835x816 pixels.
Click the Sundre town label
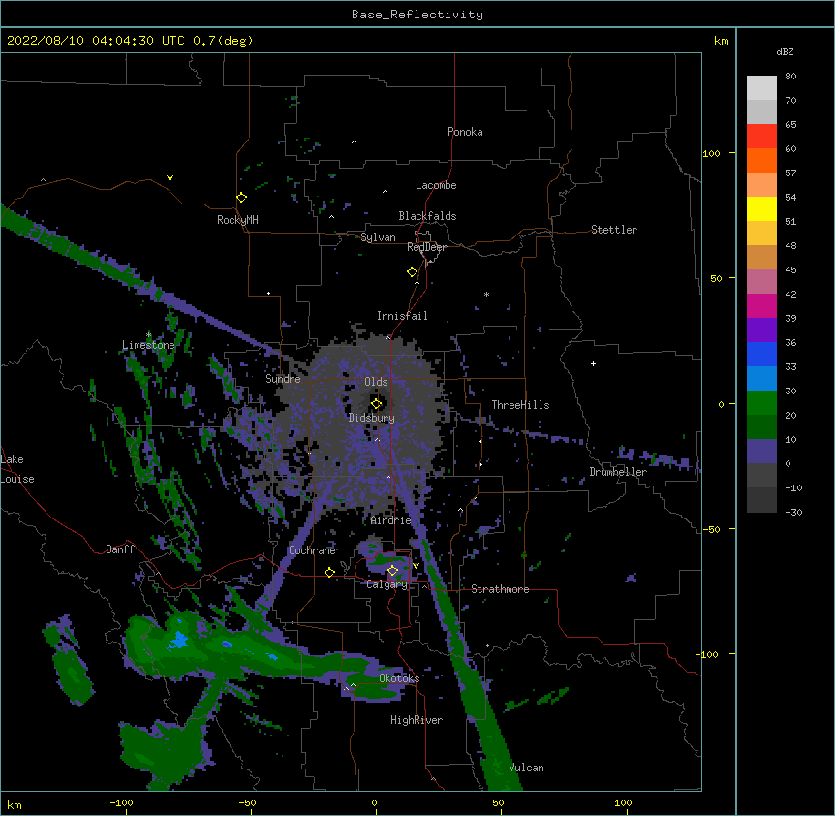point(283,379)
